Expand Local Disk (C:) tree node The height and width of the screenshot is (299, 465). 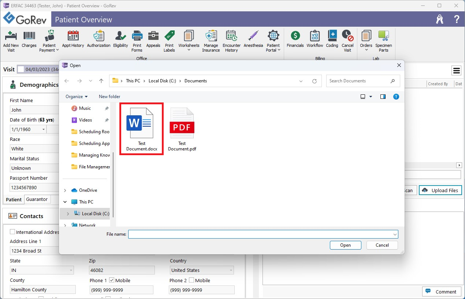coord(68,214)
